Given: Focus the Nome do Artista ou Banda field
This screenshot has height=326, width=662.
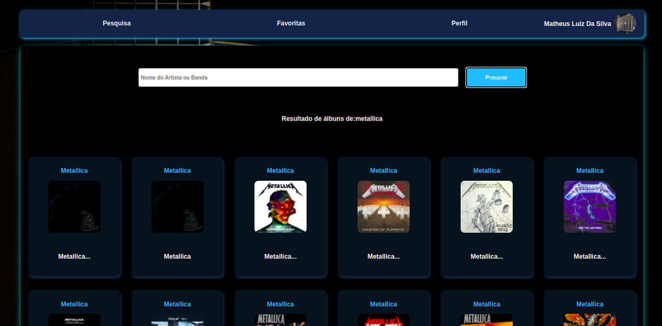Looking at the screenshot, I should [x=298, y=77].
